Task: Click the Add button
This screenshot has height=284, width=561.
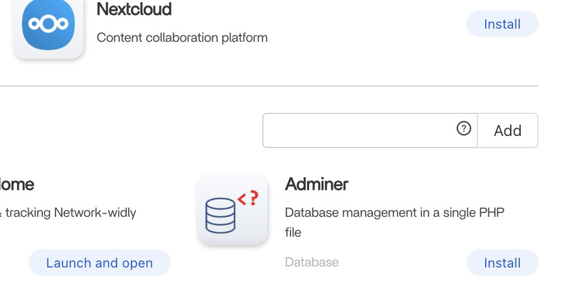Action: 508,131
